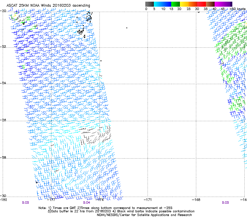This screenshot has width=247, height=217.
Task: Click the ASCAT 25KM NOAA Winds title
Action: point(48,6)
